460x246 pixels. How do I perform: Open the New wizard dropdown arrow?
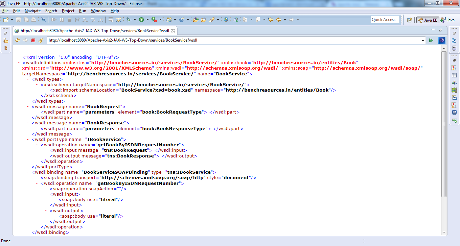12,20
